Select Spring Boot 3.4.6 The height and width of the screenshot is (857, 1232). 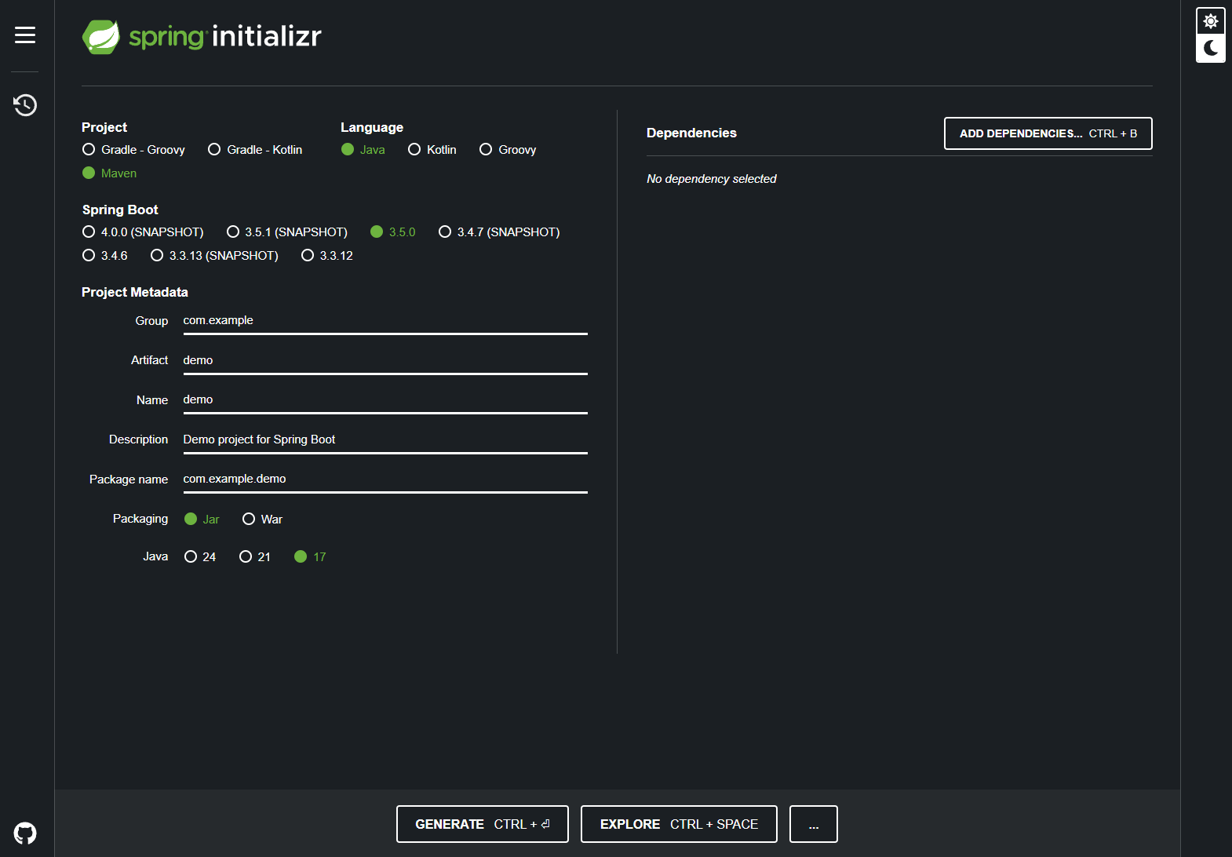point(105,256)
